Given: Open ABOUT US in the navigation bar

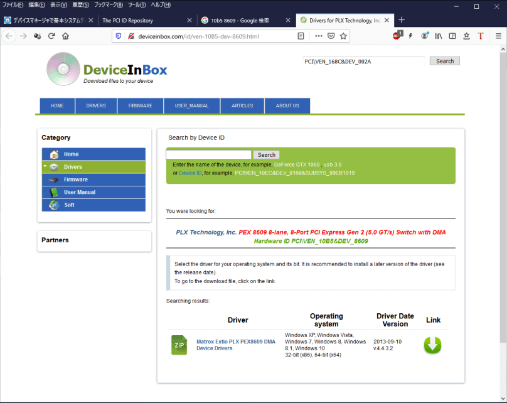Looking at the screenshot, I should pyautogui.click(x=287, y=105).
